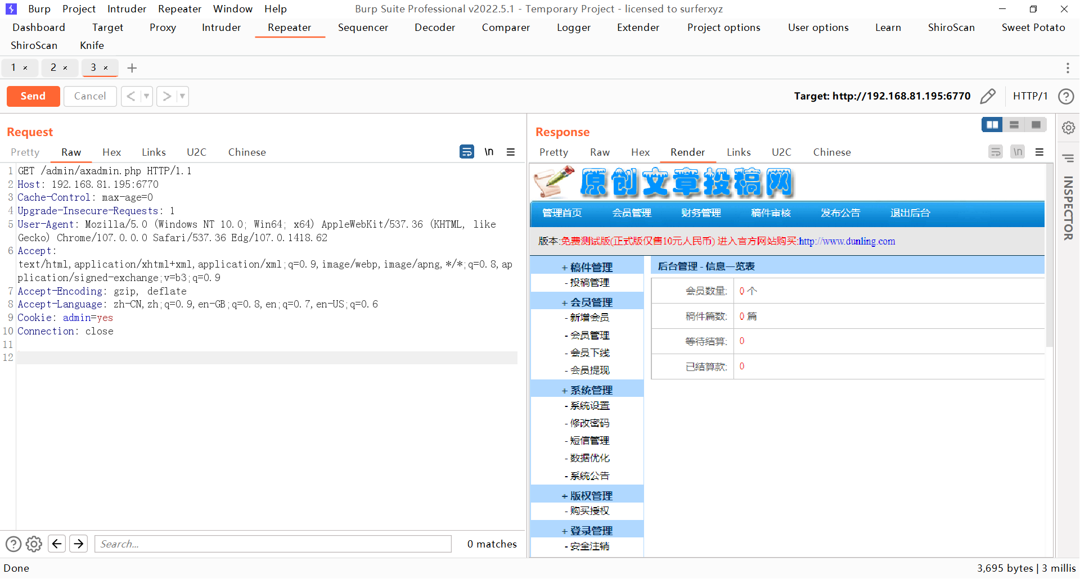Open search settings gear icon
The width and height of the screenshot is (1080, 579).
coord(34,544)
